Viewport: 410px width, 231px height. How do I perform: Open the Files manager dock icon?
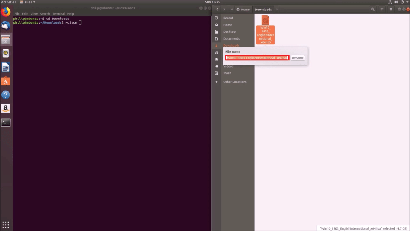pos(6,40)
